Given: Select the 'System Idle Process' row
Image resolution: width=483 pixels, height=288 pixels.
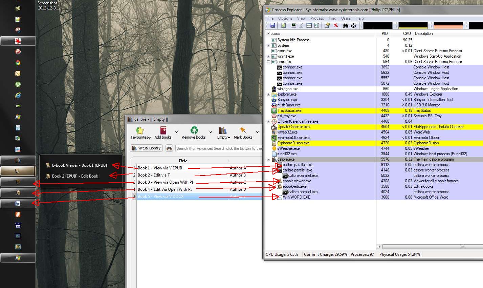Looking at the screenshot, I should coord(374,40).
